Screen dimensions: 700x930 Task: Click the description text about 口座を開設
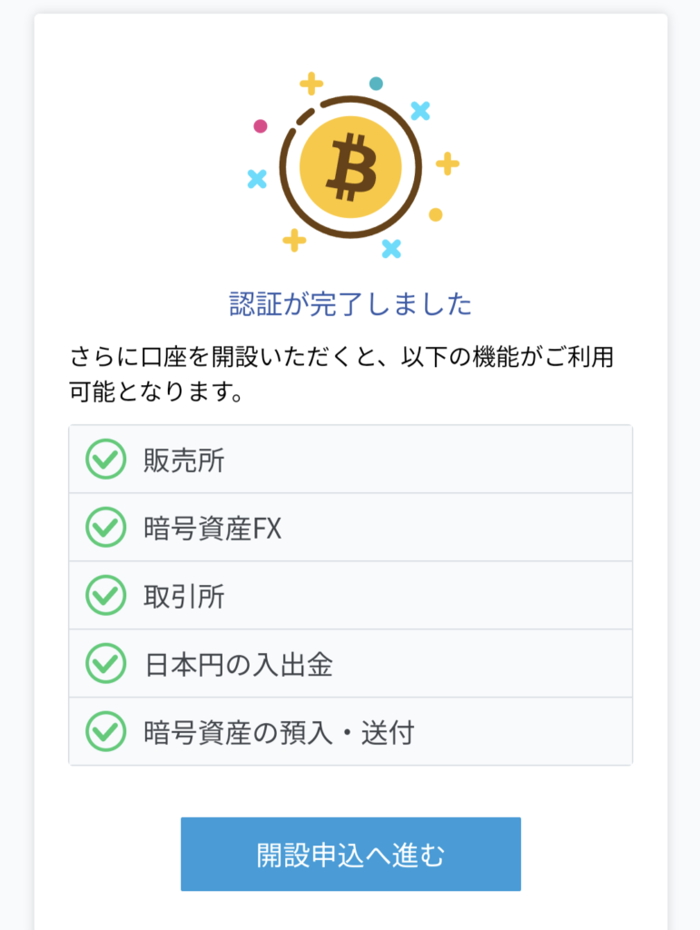[341, 374]
